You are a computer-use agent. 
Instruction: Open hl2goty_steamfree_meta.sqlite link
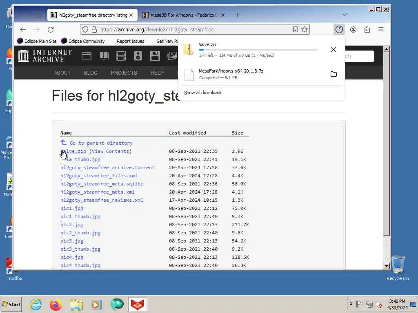click(102, 184)
